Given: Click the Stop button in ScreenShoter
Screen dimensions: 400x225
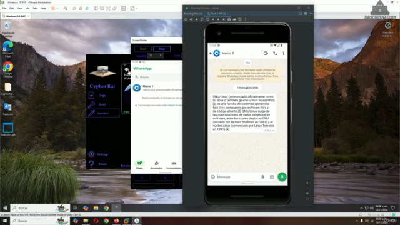Looking at the screenshot, I should pos(162,49).
